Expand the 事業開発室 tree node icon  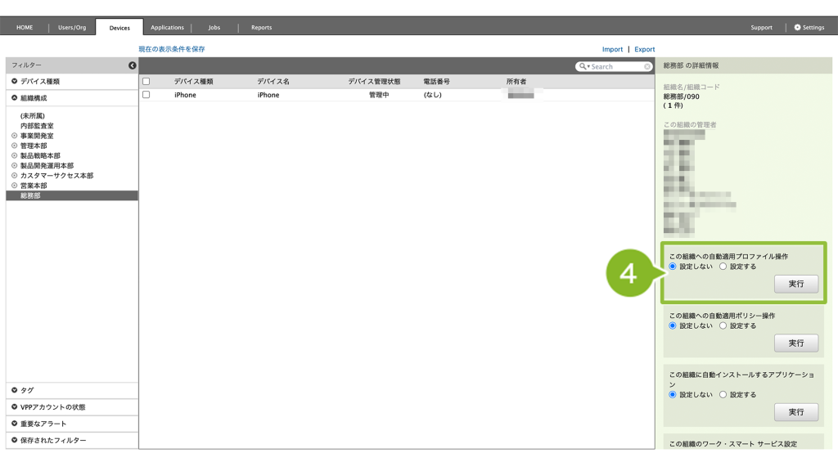coord(14,136)
